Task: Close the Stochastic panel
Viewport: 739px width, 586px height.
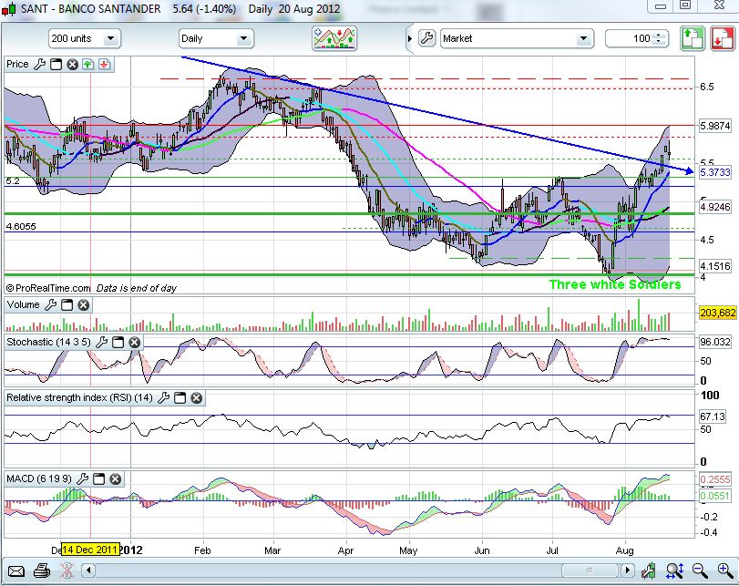Action: [134, 343]
